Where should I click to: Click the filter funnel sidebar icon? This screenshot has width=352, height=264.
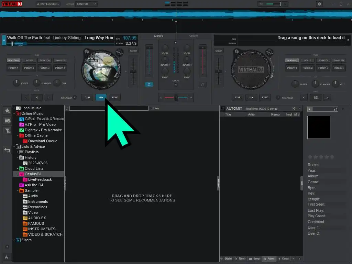pyautogui.click(x=7, y=131)
